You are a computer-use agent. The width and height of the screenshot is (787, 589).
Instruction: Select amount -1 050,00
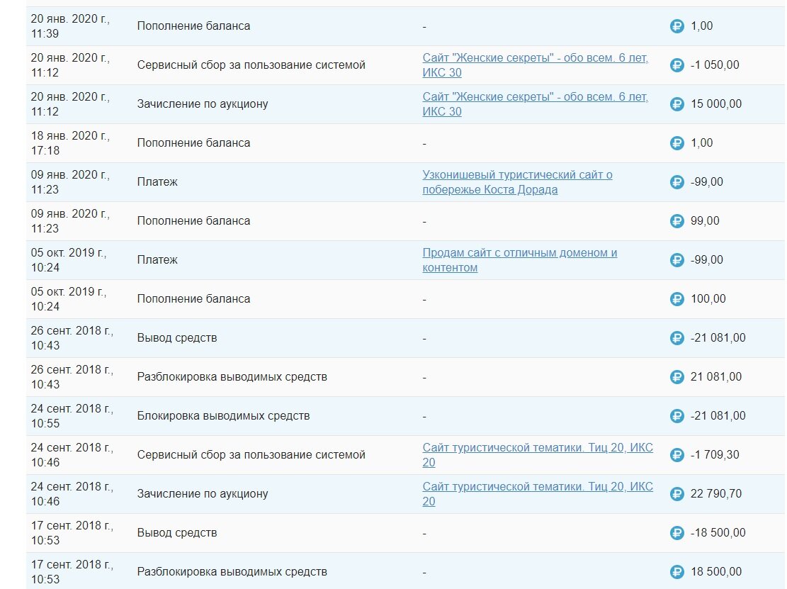[x=715, y=65]
